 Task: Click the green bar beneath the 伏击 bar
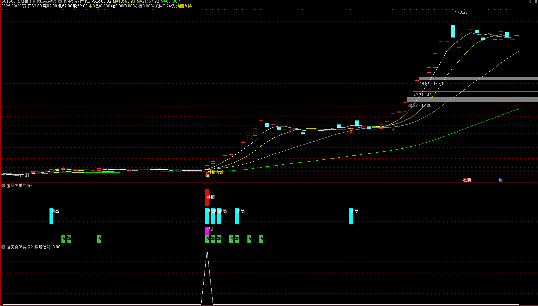click(207, 239)
